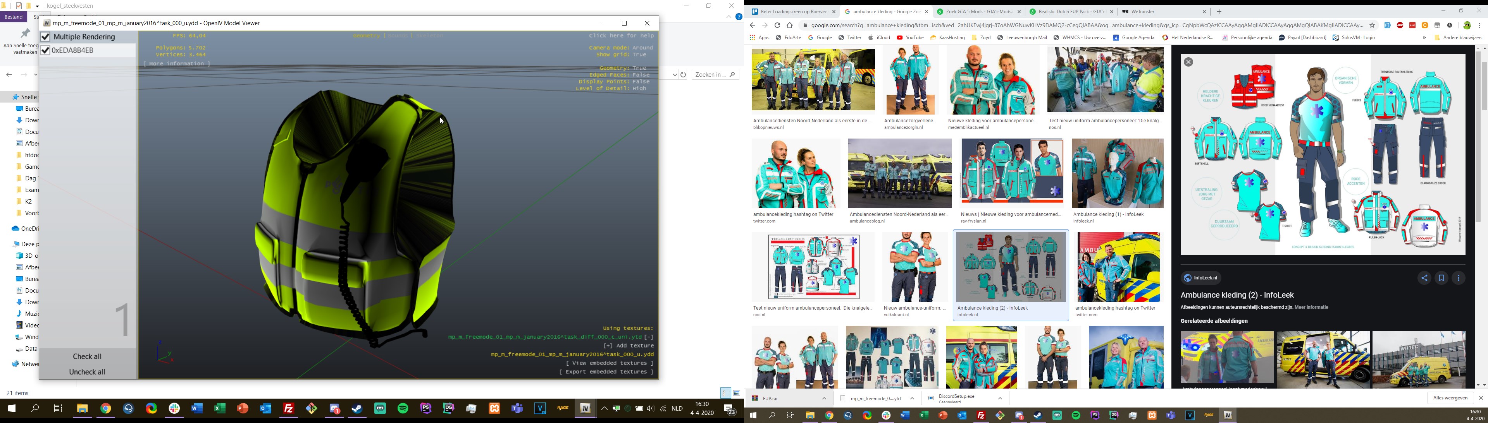Bookmark page with the star icon
The width and height of the screenshot is (1488, 423).
click(1373, 26)
